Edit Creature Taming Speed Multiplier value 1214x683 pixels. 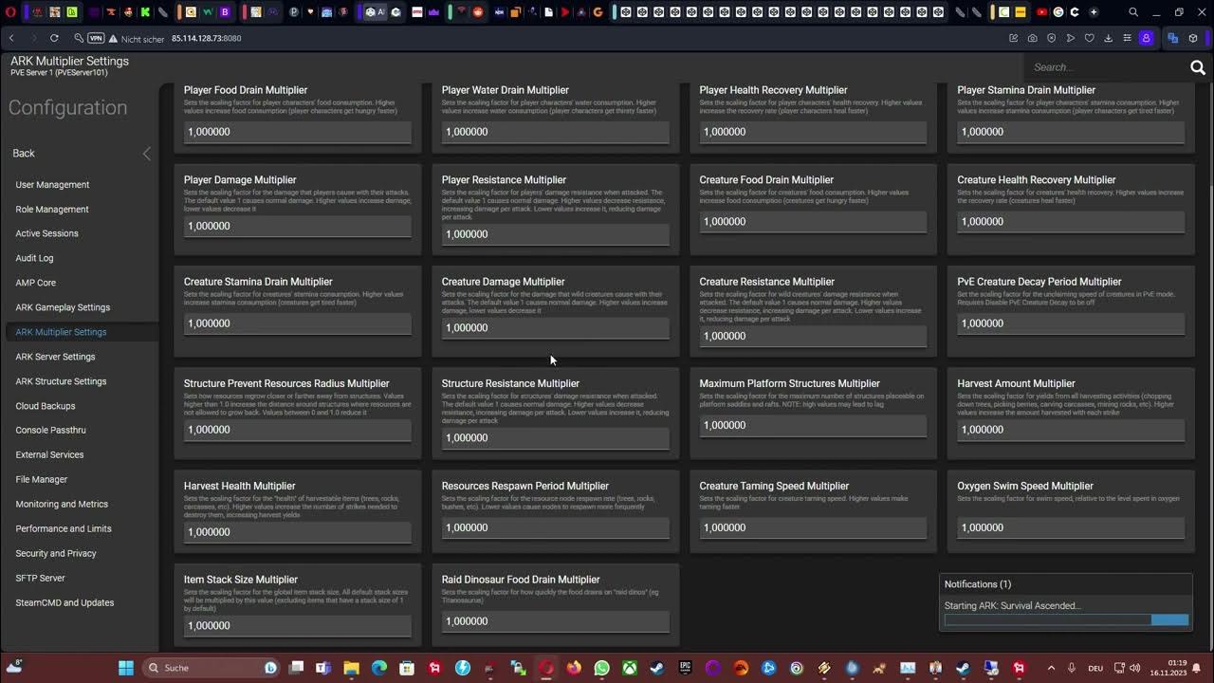[x=813, y=527]
